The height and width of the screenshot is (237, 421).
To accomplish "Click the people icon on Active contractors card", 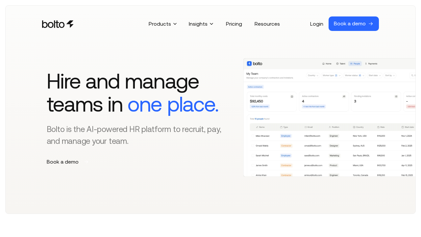I will click(x=344, y=96).
